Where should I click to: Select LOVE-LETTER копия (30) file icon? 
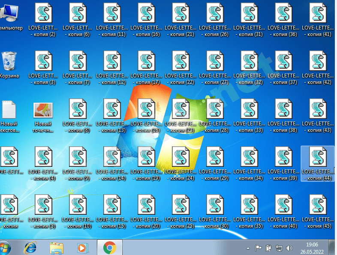tap(215, 205)
